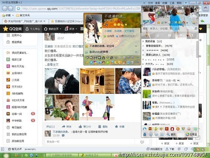Open 收藏 favorites in bookmarks bar
Screen dimensions: 210x158
point(8,15)
